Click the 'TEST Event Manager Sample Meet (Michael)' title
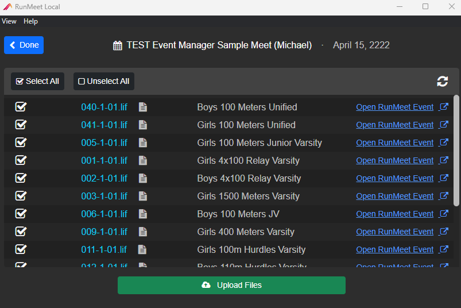 coord(219,45)
